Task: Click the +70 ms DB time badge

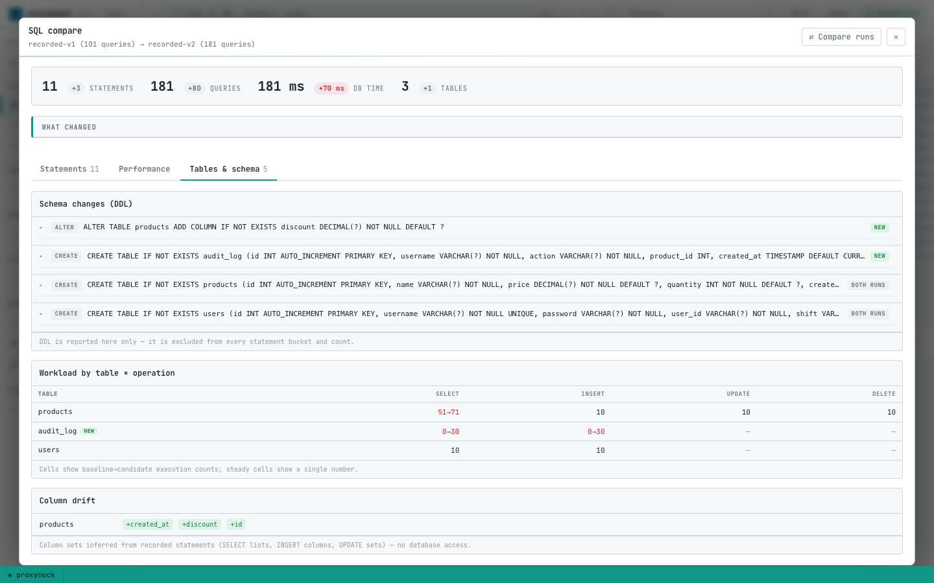Action: 331,89
